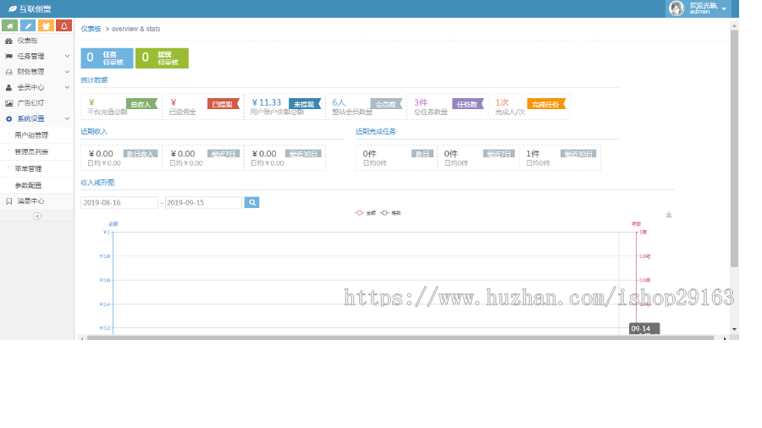Click the scroll down arrow
The image size is (762, 428).
[x=734, y=329]
